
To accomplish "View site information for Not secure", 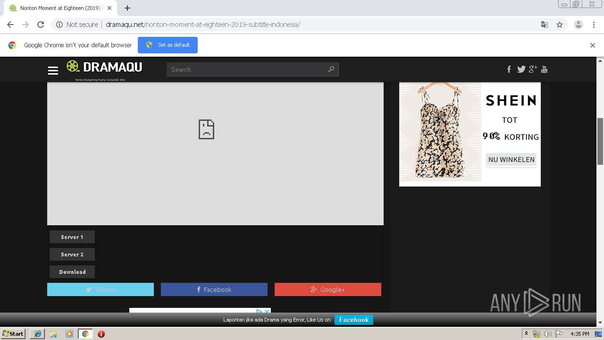I will 77,25.
